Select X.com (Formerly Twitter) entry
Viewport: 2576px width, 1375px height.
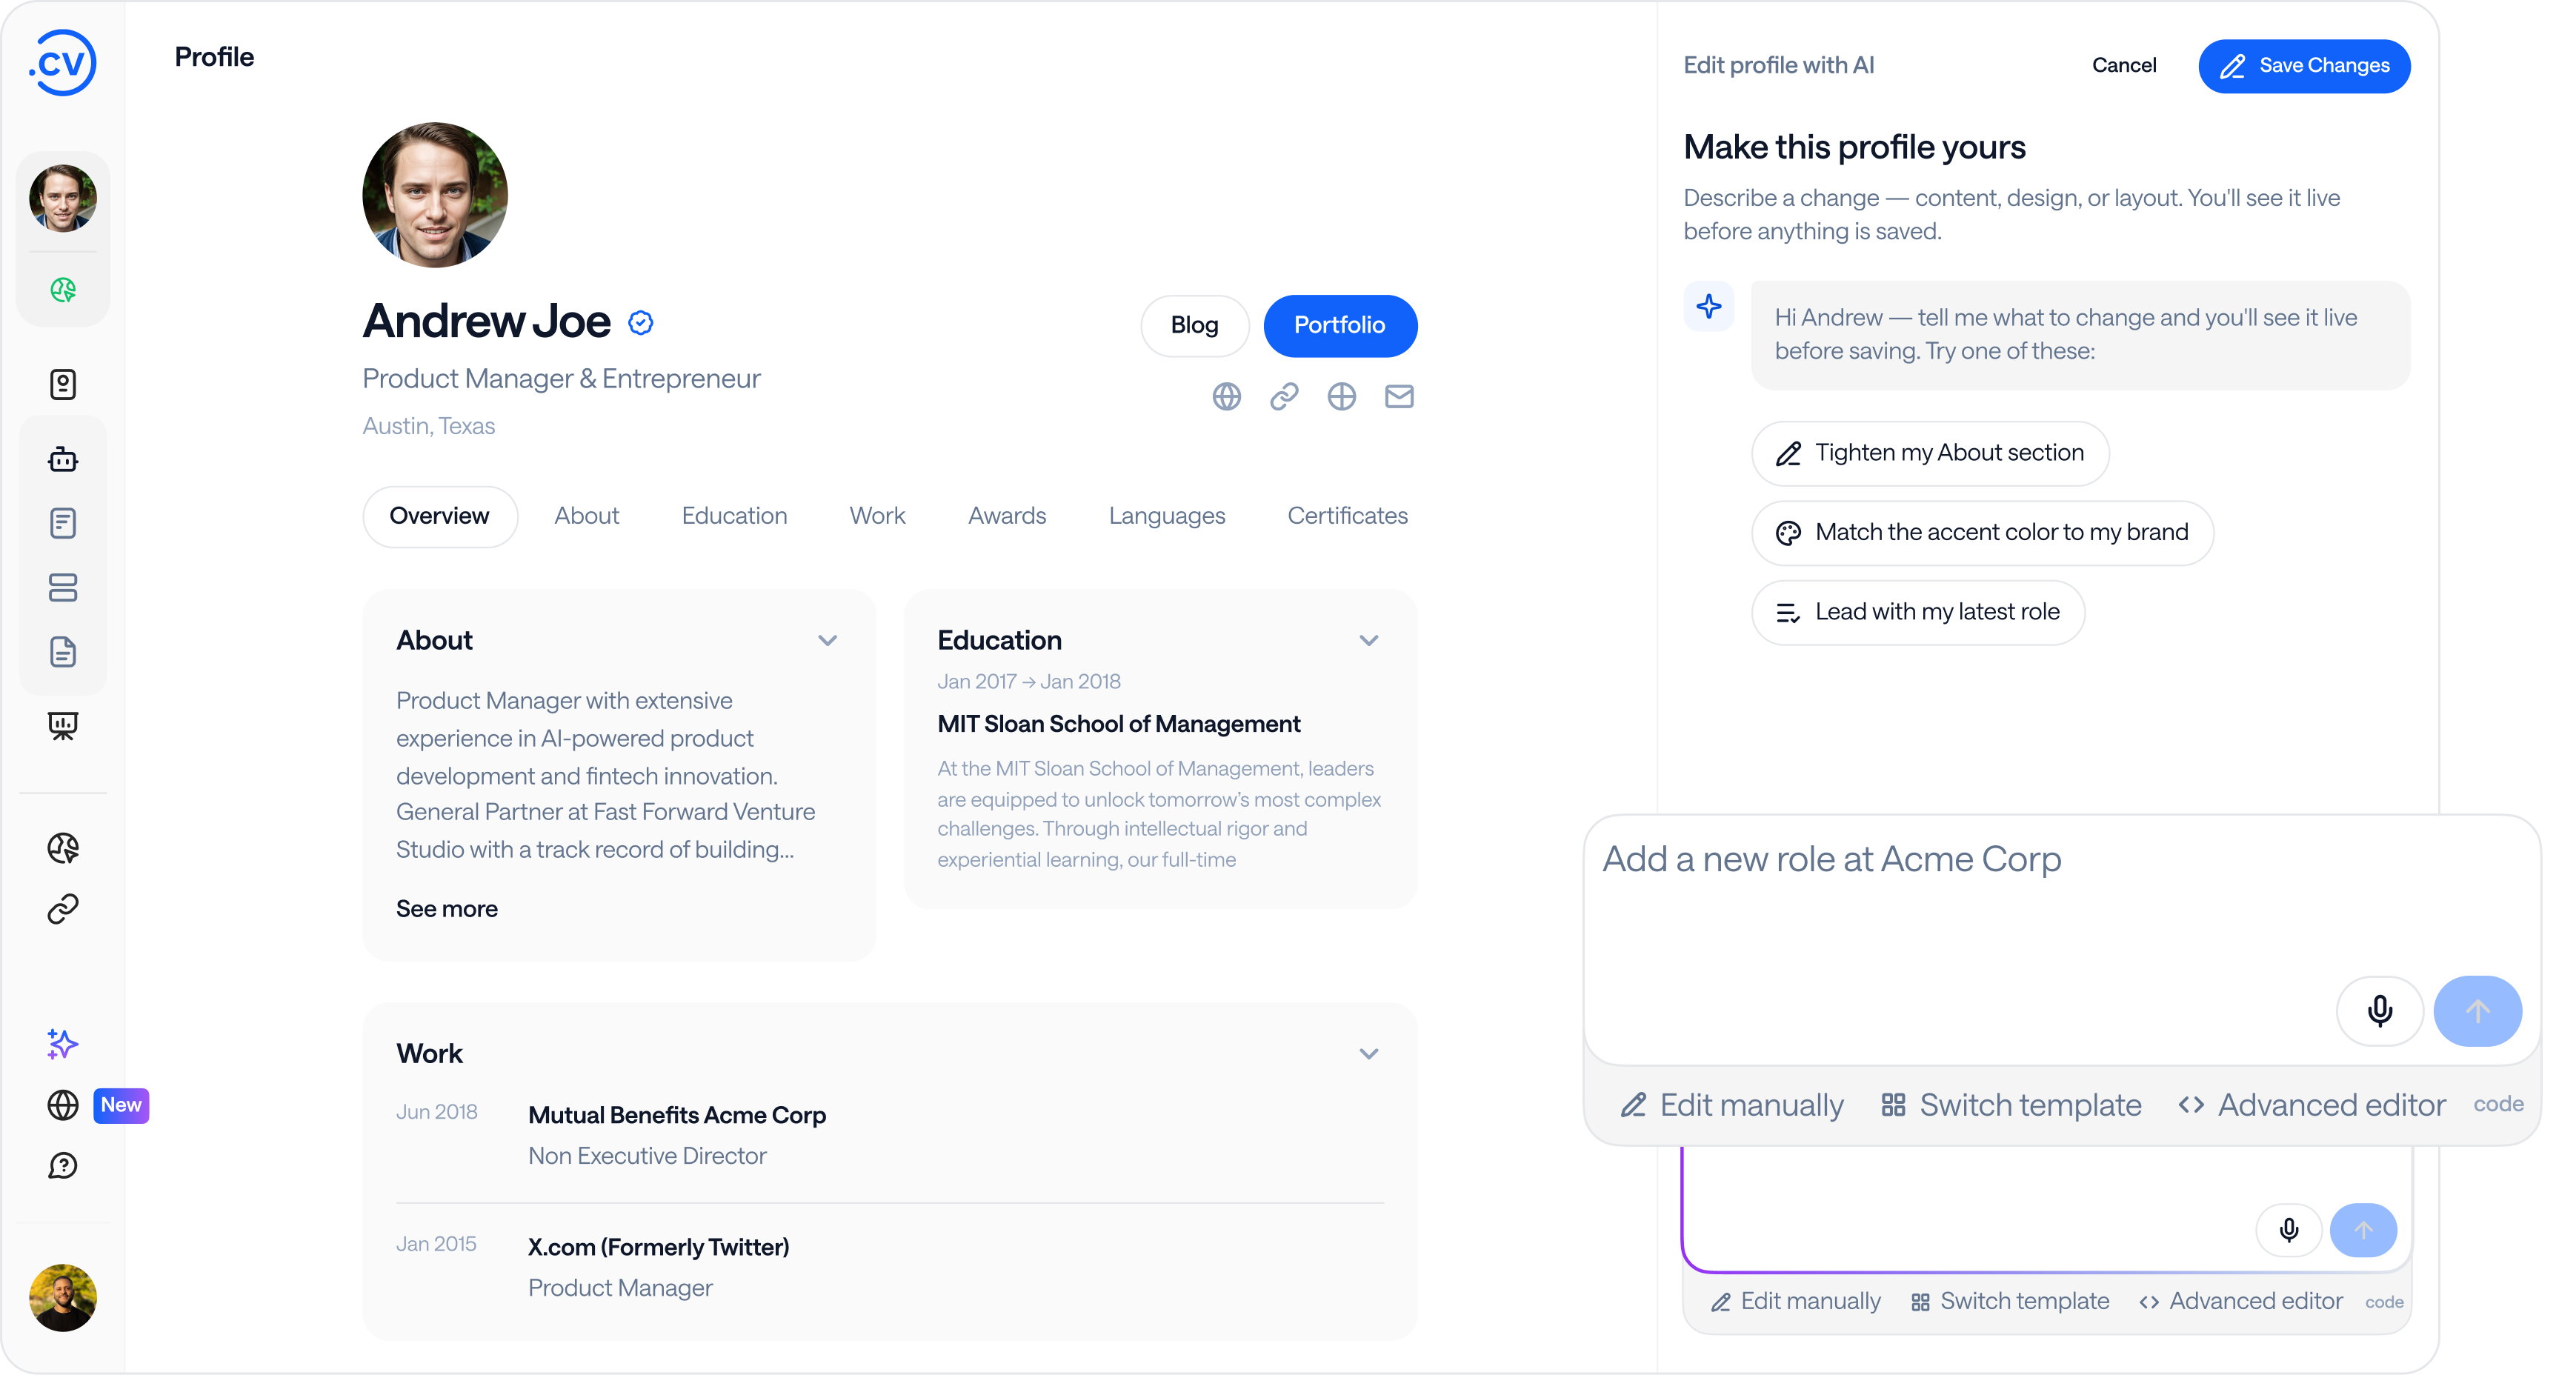pyautogui.click(x=659, y=1248)
